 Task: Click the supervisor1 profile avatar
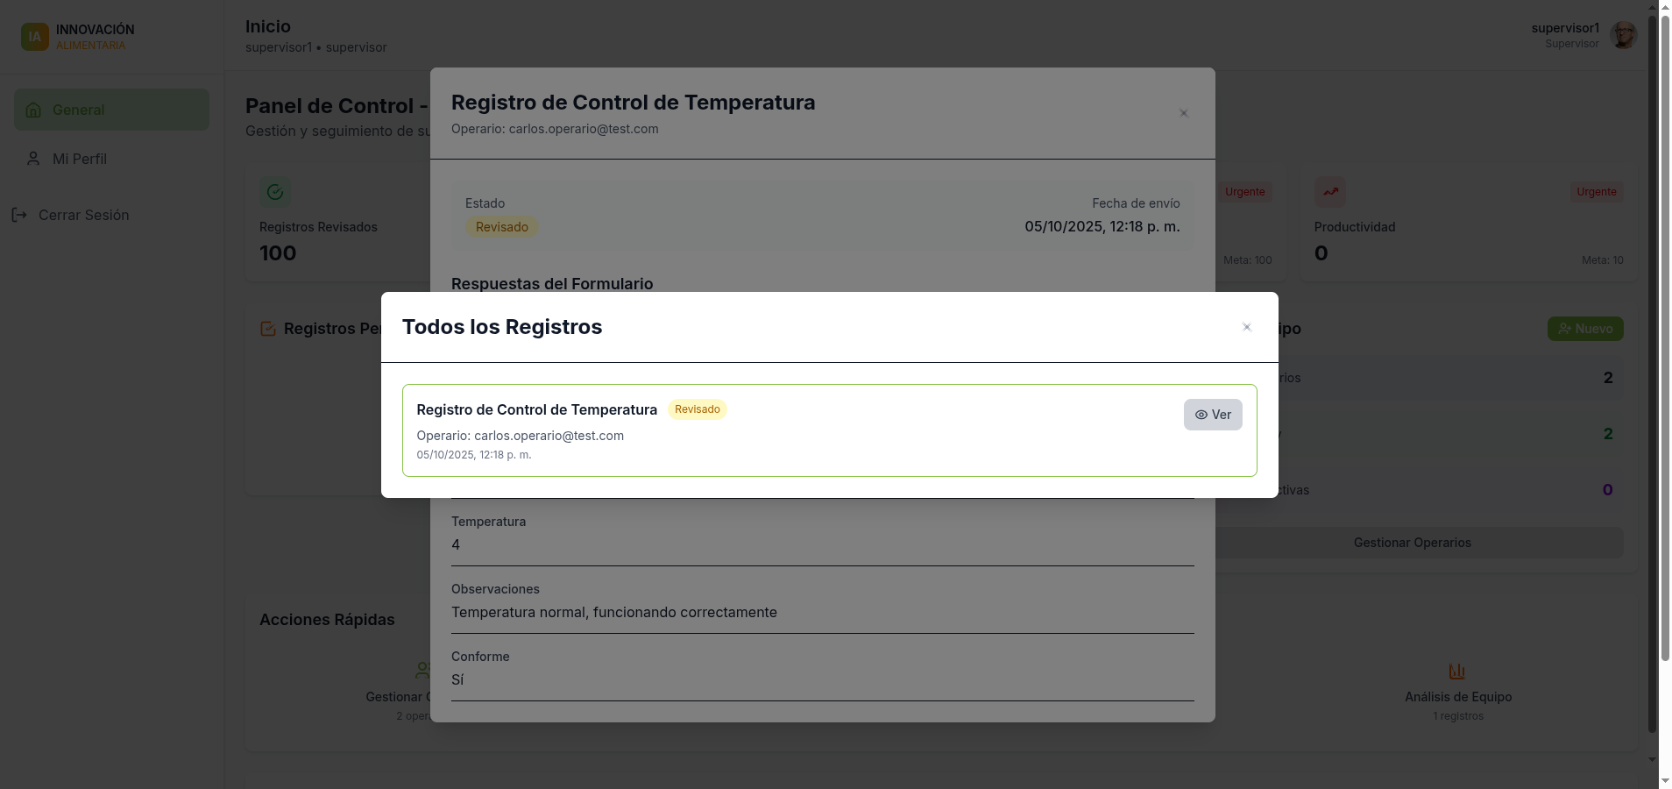(x=1622, y=35)
